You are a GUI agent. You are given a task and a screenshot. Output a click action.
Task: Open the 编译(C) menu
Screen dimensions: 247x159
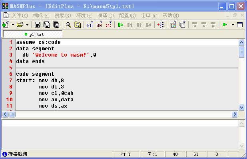(x=106, y=16)
